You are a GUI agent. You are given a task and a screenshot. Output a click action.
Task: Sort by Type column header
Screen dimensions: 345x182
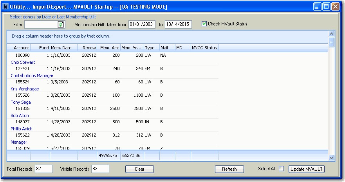pos(152,48)
